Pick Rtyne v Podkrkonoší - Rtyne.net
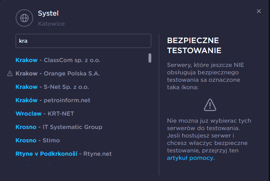Image resolution: width=270 pixels, height=181 pixels. point(63,154)
